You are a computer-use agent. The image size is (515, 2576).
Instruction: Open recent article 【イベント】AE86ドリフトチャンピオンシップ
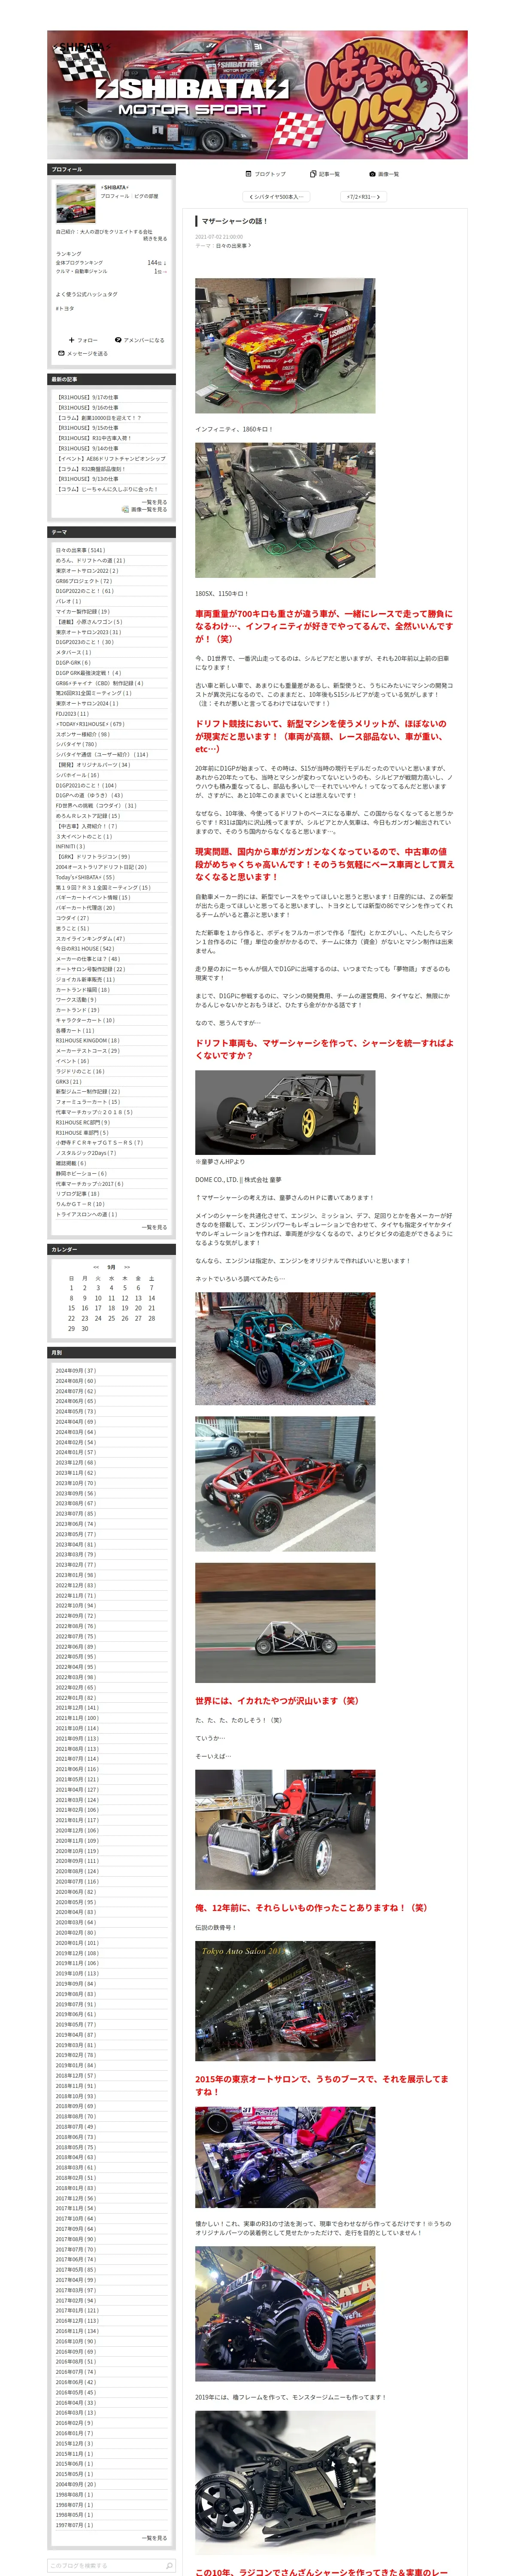tap(111, 459)
